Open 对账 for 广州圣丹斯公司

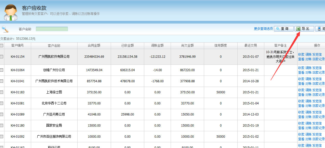click(308, 117)
